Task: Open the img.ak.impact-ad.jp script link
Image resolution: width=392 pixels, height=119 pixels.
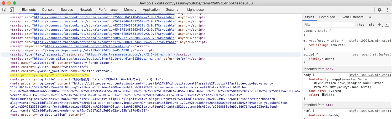Action: pos(90,51)
